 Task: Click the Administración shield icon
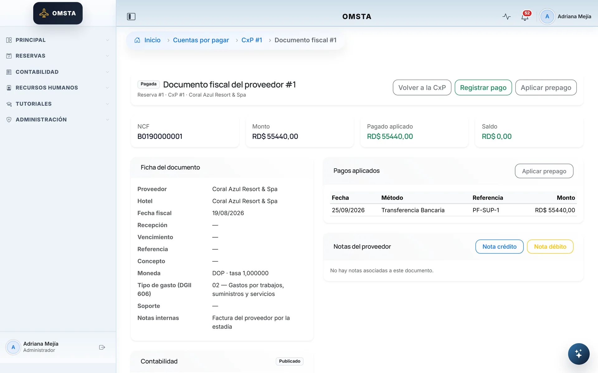point(9,120)
